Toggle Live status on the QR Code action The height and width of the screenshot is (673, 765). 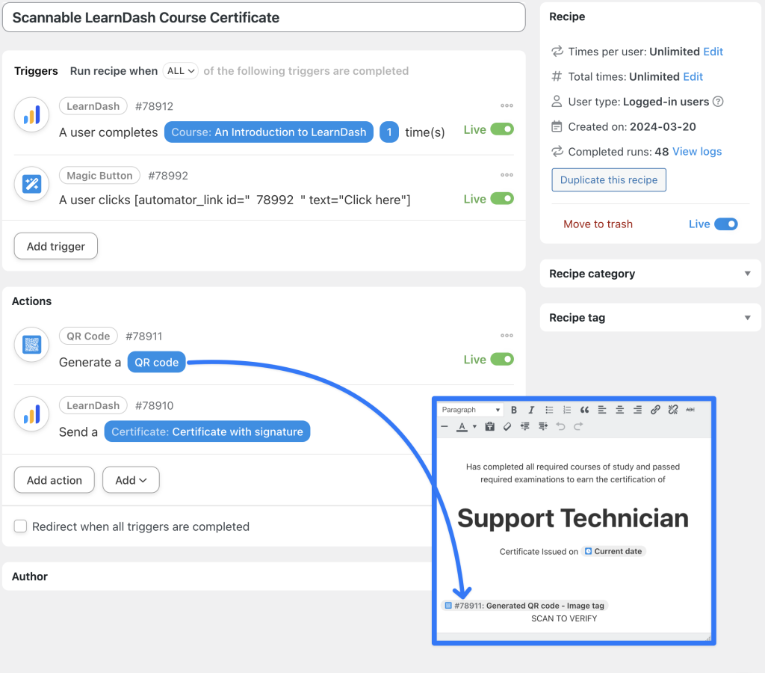click(x=501, y=359)
